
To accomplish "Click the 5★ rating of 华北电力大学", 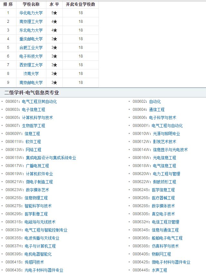I will 54,13.
